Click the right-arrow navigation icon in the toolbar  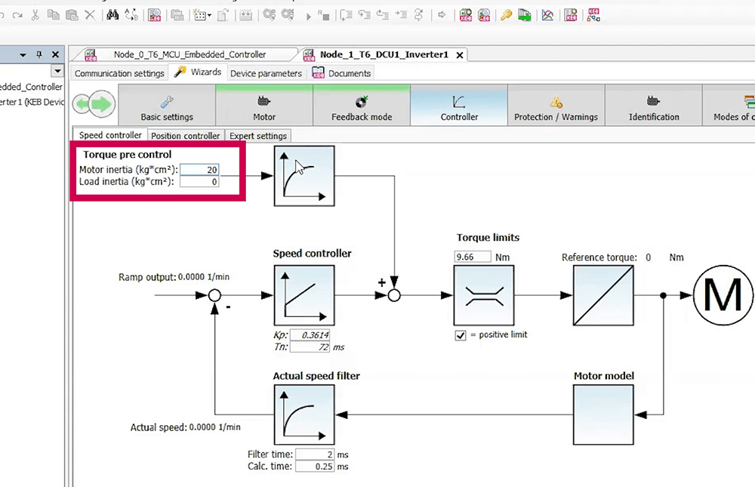pos(442,15)
